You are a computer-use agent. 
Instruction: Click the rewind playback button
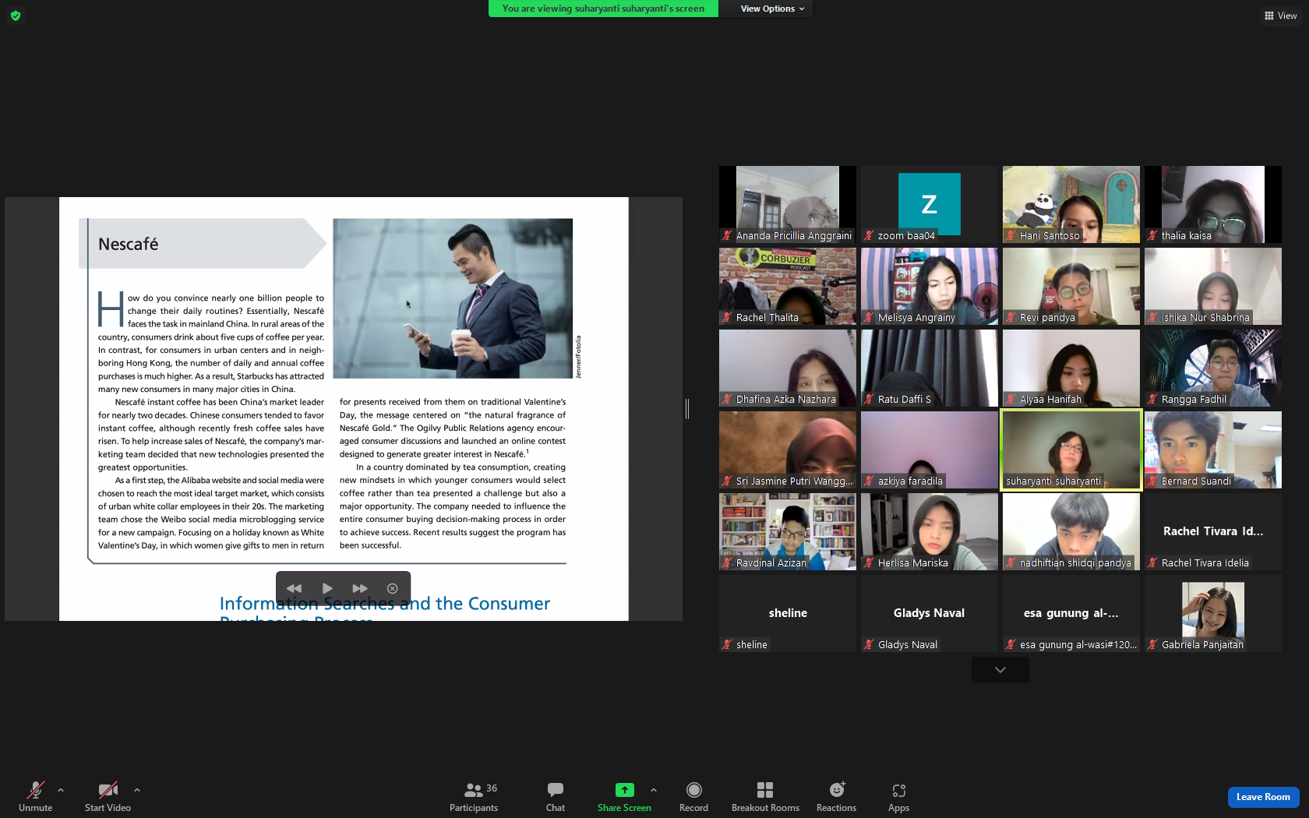tap(294, 589)
